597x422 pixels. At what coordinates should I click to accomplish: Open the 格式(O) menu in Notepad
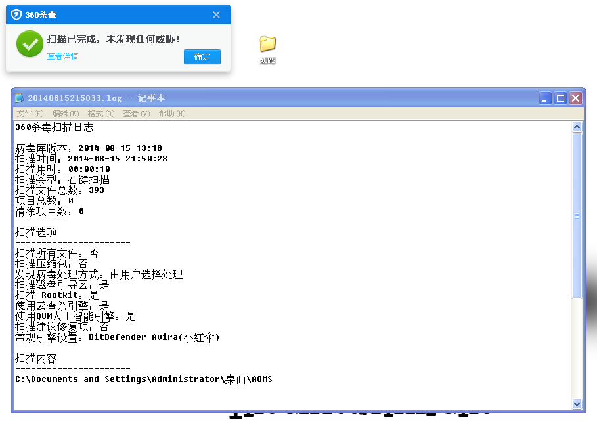coord(101,114)
